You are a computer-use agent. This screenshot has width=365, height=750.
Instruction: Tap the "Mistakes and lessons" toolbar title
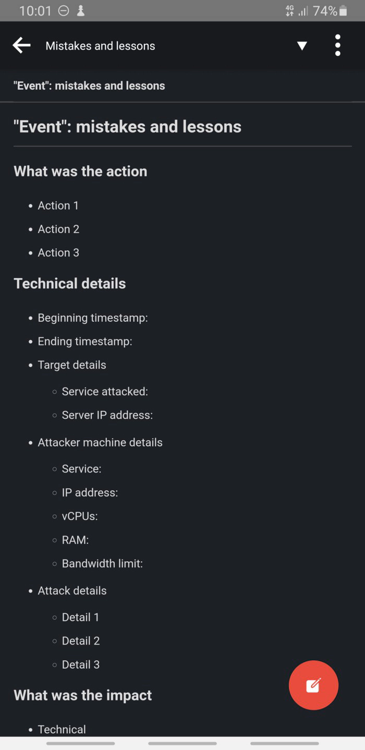[100, 46]
